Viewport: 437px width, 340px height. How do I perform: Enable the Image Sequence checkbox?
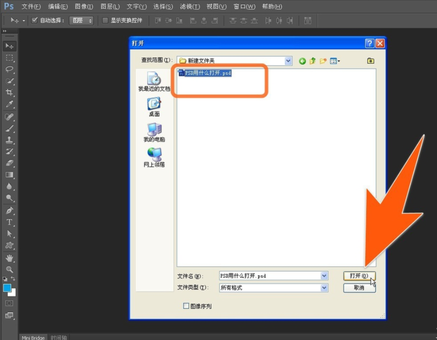pos(186,306)
